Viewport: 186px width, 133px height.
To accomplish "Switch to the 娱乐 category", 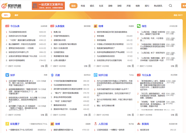I will [x=92, y=6].
